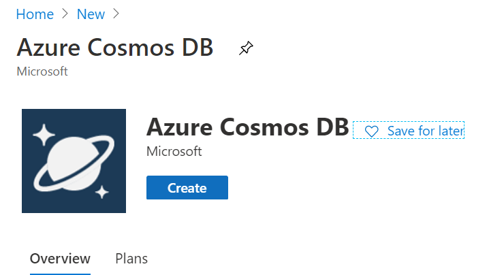This screenshot has width=504, height=275.
Task: Pin Azure Cosmos DB to dashboard
Action: click(x=246, y=48)
